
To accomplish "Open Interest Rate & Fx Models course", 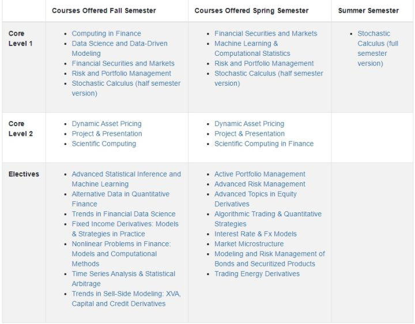I will [x=255, y=234].
